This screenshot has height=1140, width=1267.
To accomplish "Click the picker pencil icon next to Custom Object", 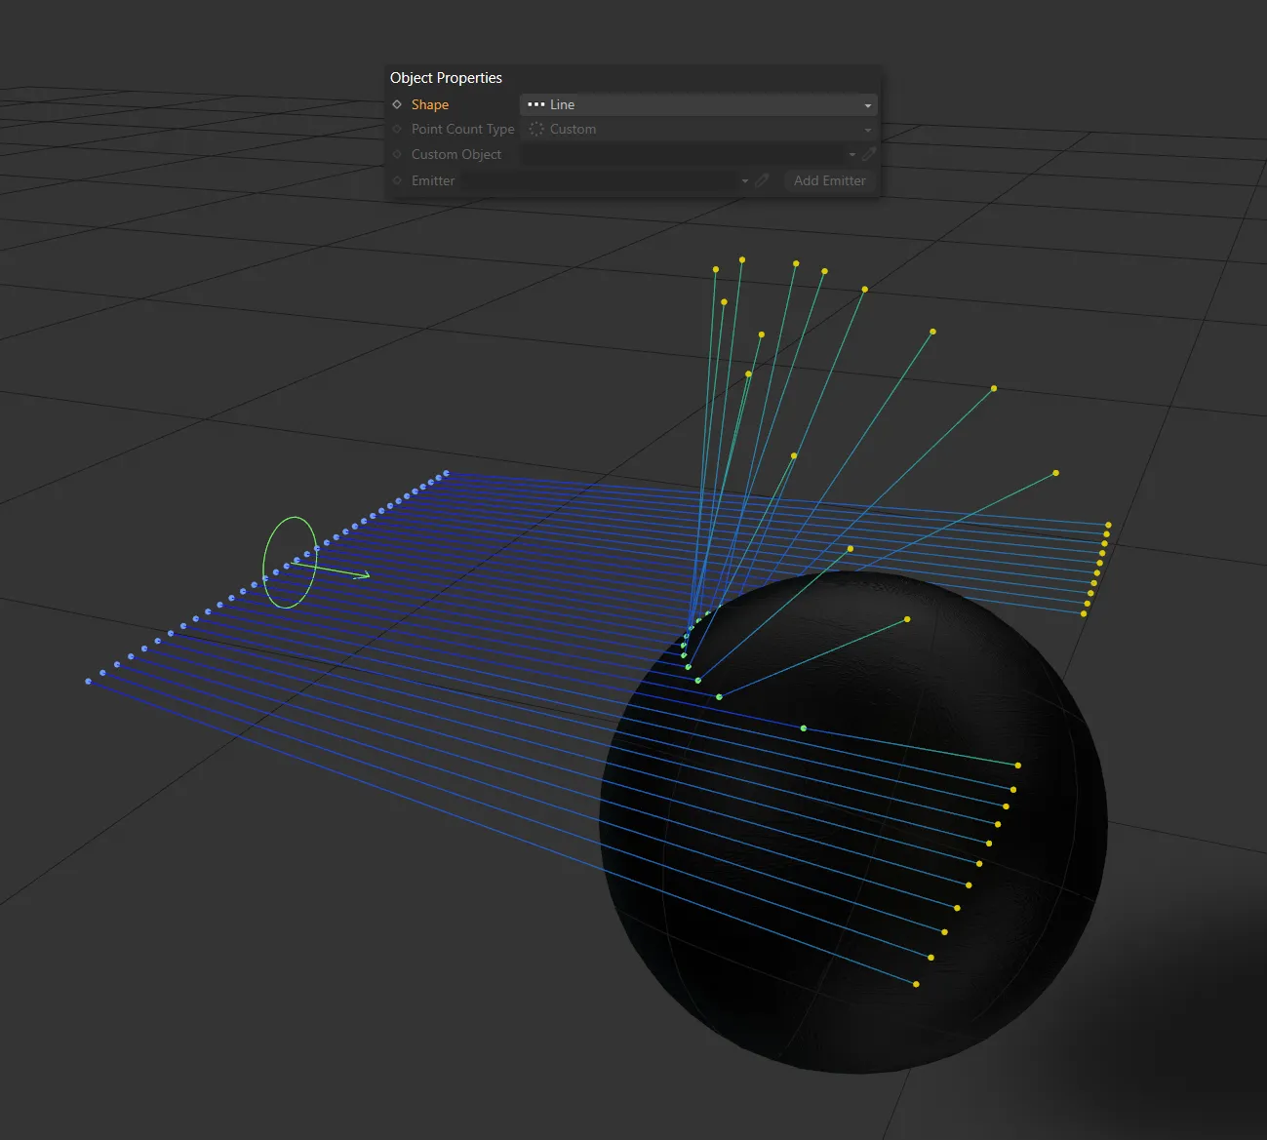I will (x=868, y=154).
